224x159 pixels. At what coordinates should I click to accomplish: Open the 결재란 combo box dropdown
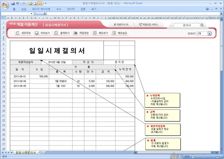click(x=210, y=33)
